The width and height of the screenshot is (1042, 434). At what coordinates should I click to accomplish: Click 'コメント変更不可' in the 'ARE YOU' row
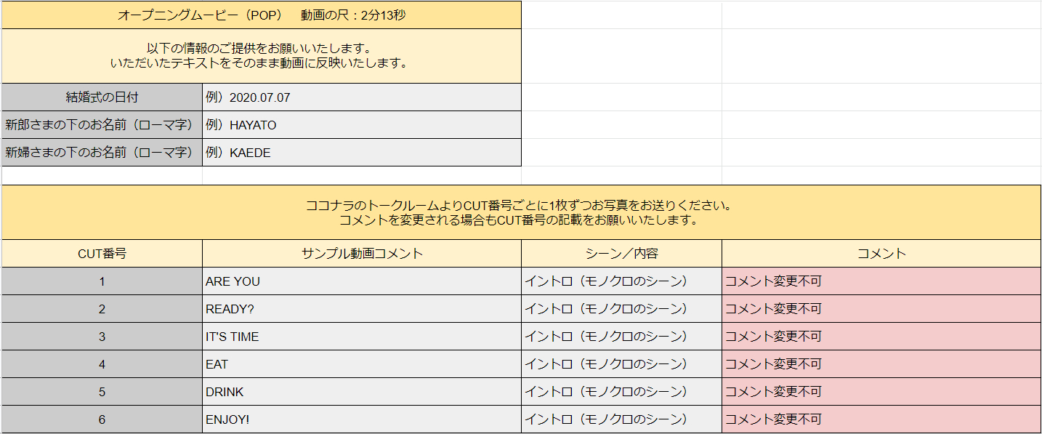pos(881,281)
